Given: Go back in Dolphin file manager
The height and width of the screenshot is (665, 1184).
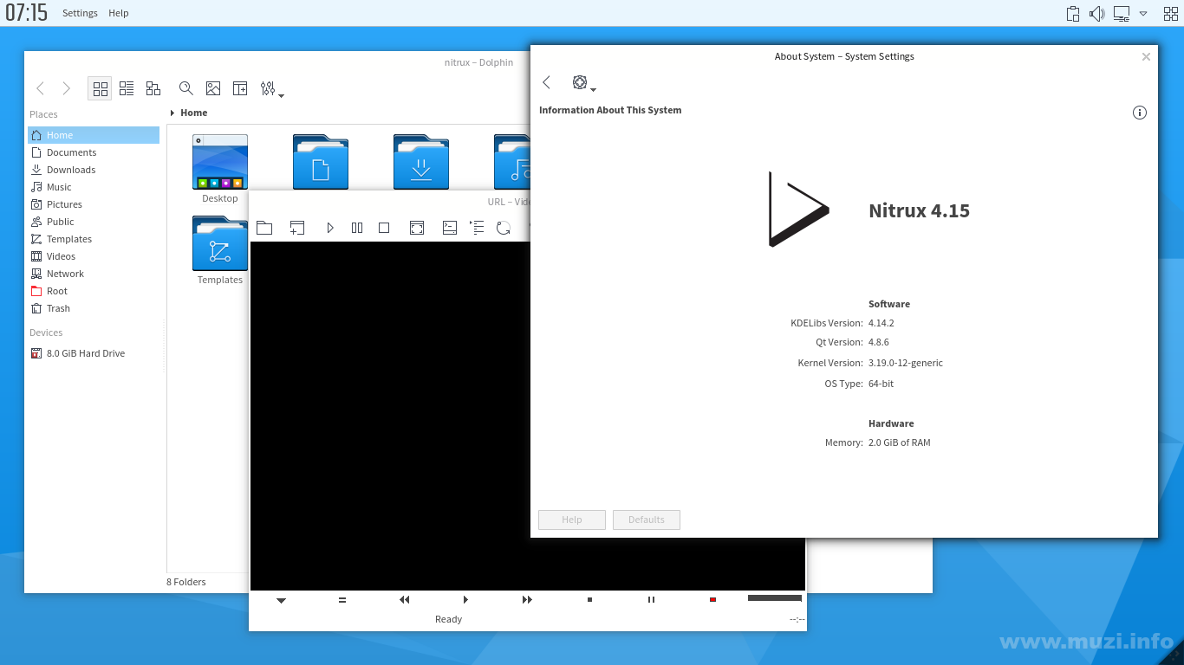Looking at the screenshot, I should click(40, 88).
